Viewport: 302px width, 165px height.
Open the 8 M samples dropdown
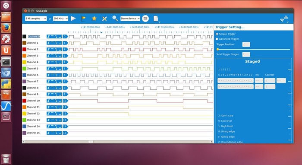coord(36,19)
